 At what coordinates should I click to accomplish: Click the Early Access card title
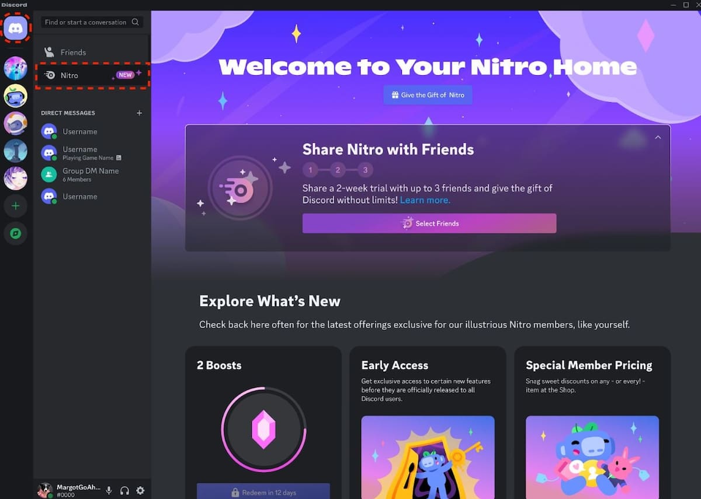tap(395, 365)
